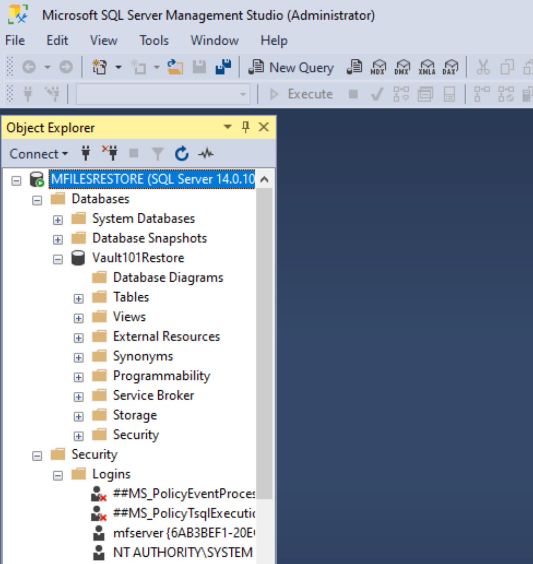Click the Activity Monitor icon in Object Explorer
The width and height of the screenshot is (533, 564).
tap(206, 153)
